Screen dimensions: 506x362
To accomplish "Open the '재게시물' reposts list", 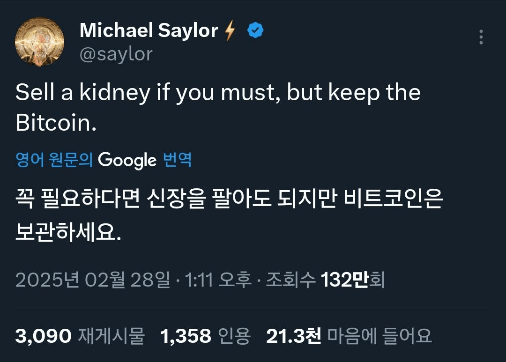I will point(111,336).
